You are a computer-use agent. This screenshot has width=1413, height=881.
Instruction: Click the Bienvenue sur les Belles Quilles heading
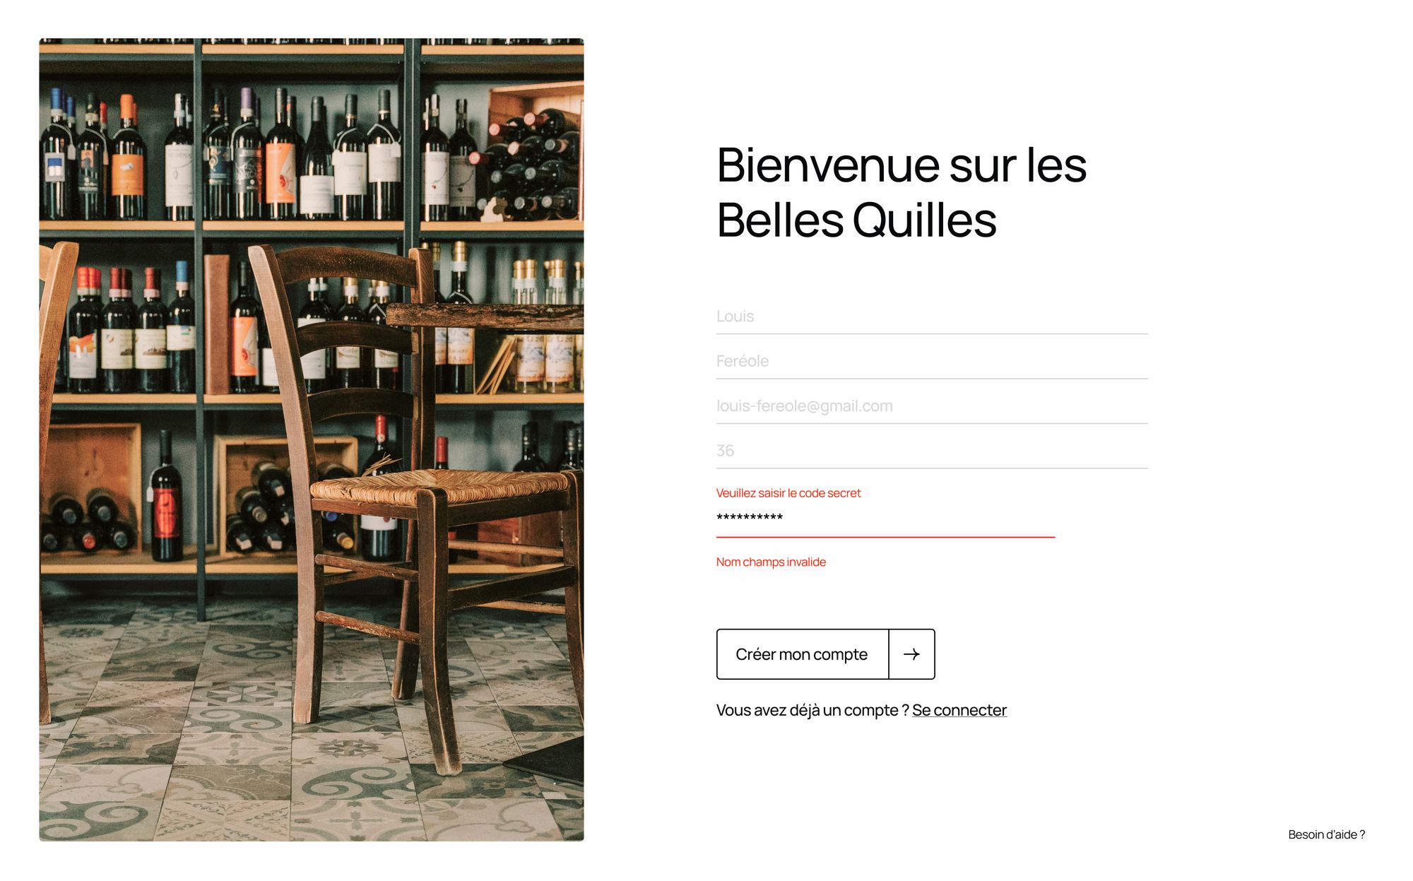901,192
